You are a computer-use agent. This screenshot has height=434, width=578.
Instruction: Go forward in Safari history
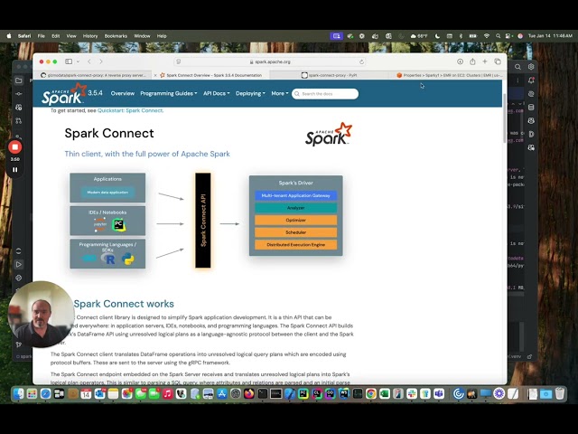pyautogui.click(x=101, y=61)
